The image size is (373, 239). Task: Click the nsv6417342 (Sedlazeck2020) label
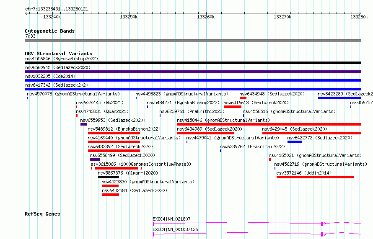(58, 85)
